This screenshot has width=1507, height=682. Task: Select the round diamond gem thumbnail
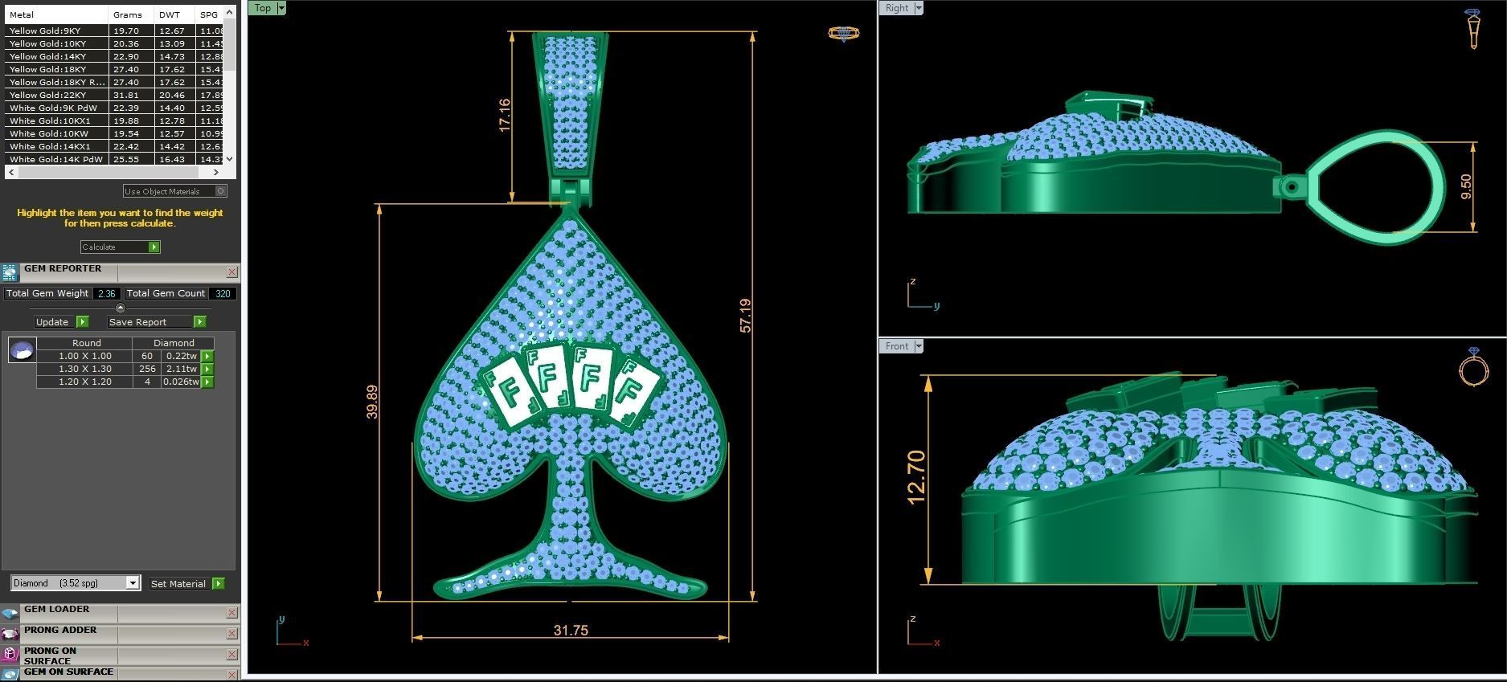(x=22, y=350)
